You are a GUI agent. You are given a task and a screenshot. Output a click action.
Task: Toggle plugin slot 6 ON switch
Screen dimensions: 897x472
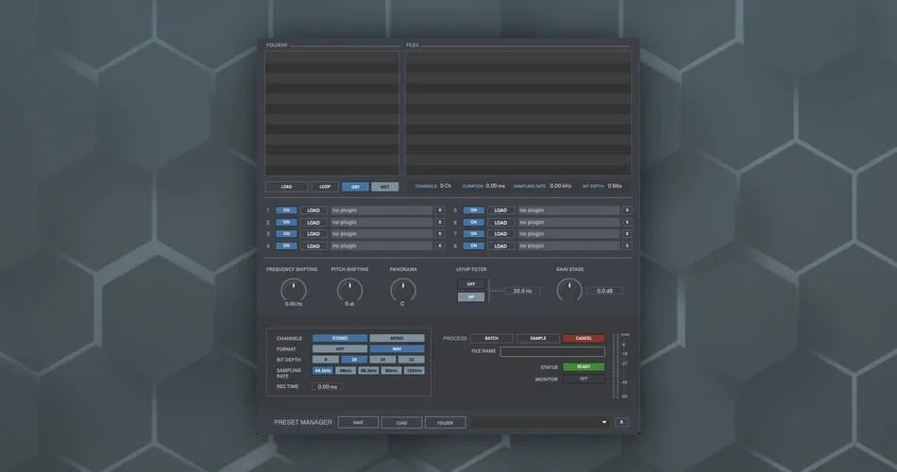pos(473,222)
